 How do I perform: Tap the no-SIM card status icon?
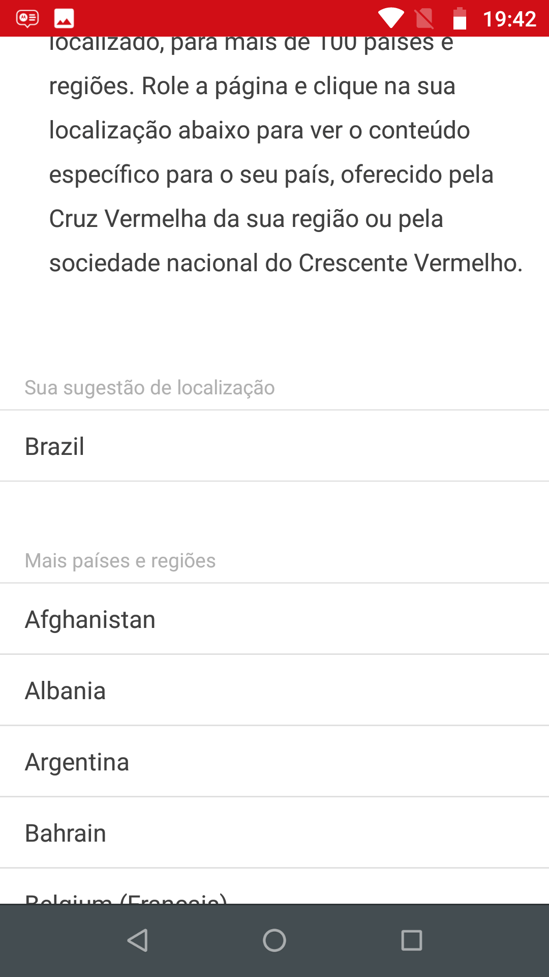(424, 19)
